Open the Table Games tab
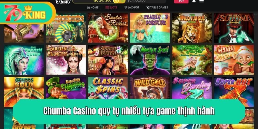Viewport: 258px width, 129px height. pyautogui.click(x=157, y=7)
